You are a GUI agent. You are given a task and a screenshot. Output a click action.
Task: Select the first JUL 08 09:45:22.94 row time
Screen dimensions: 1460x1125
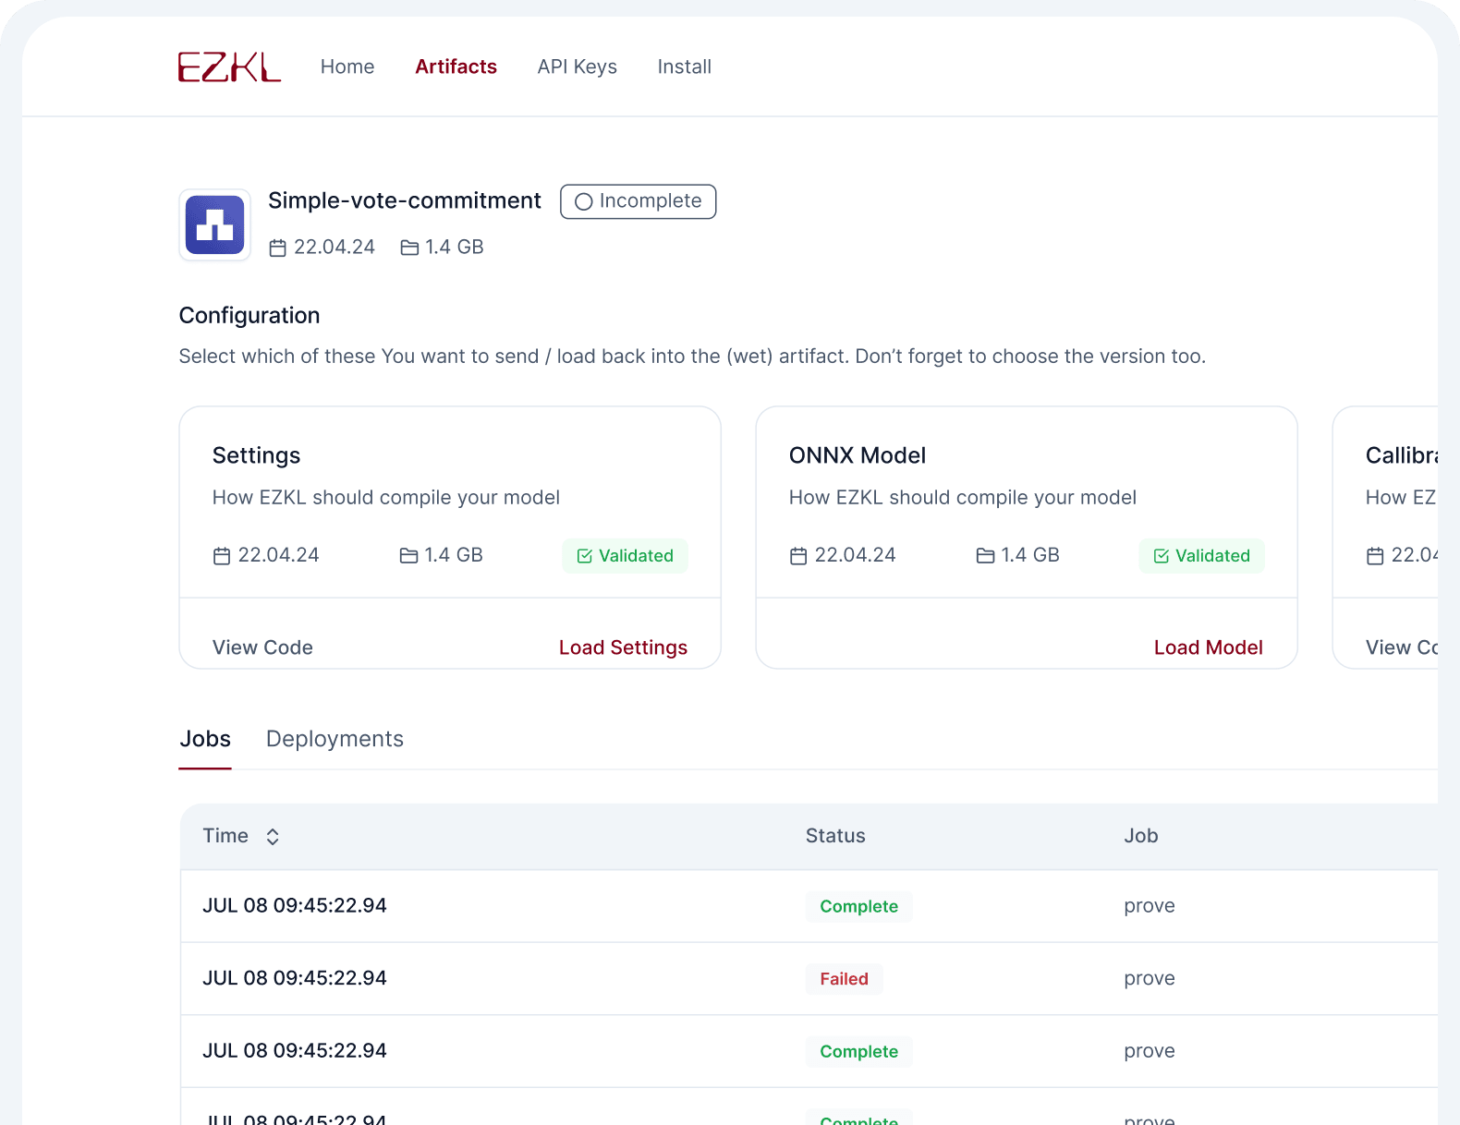pyautogui.click(x=295, y=906)
